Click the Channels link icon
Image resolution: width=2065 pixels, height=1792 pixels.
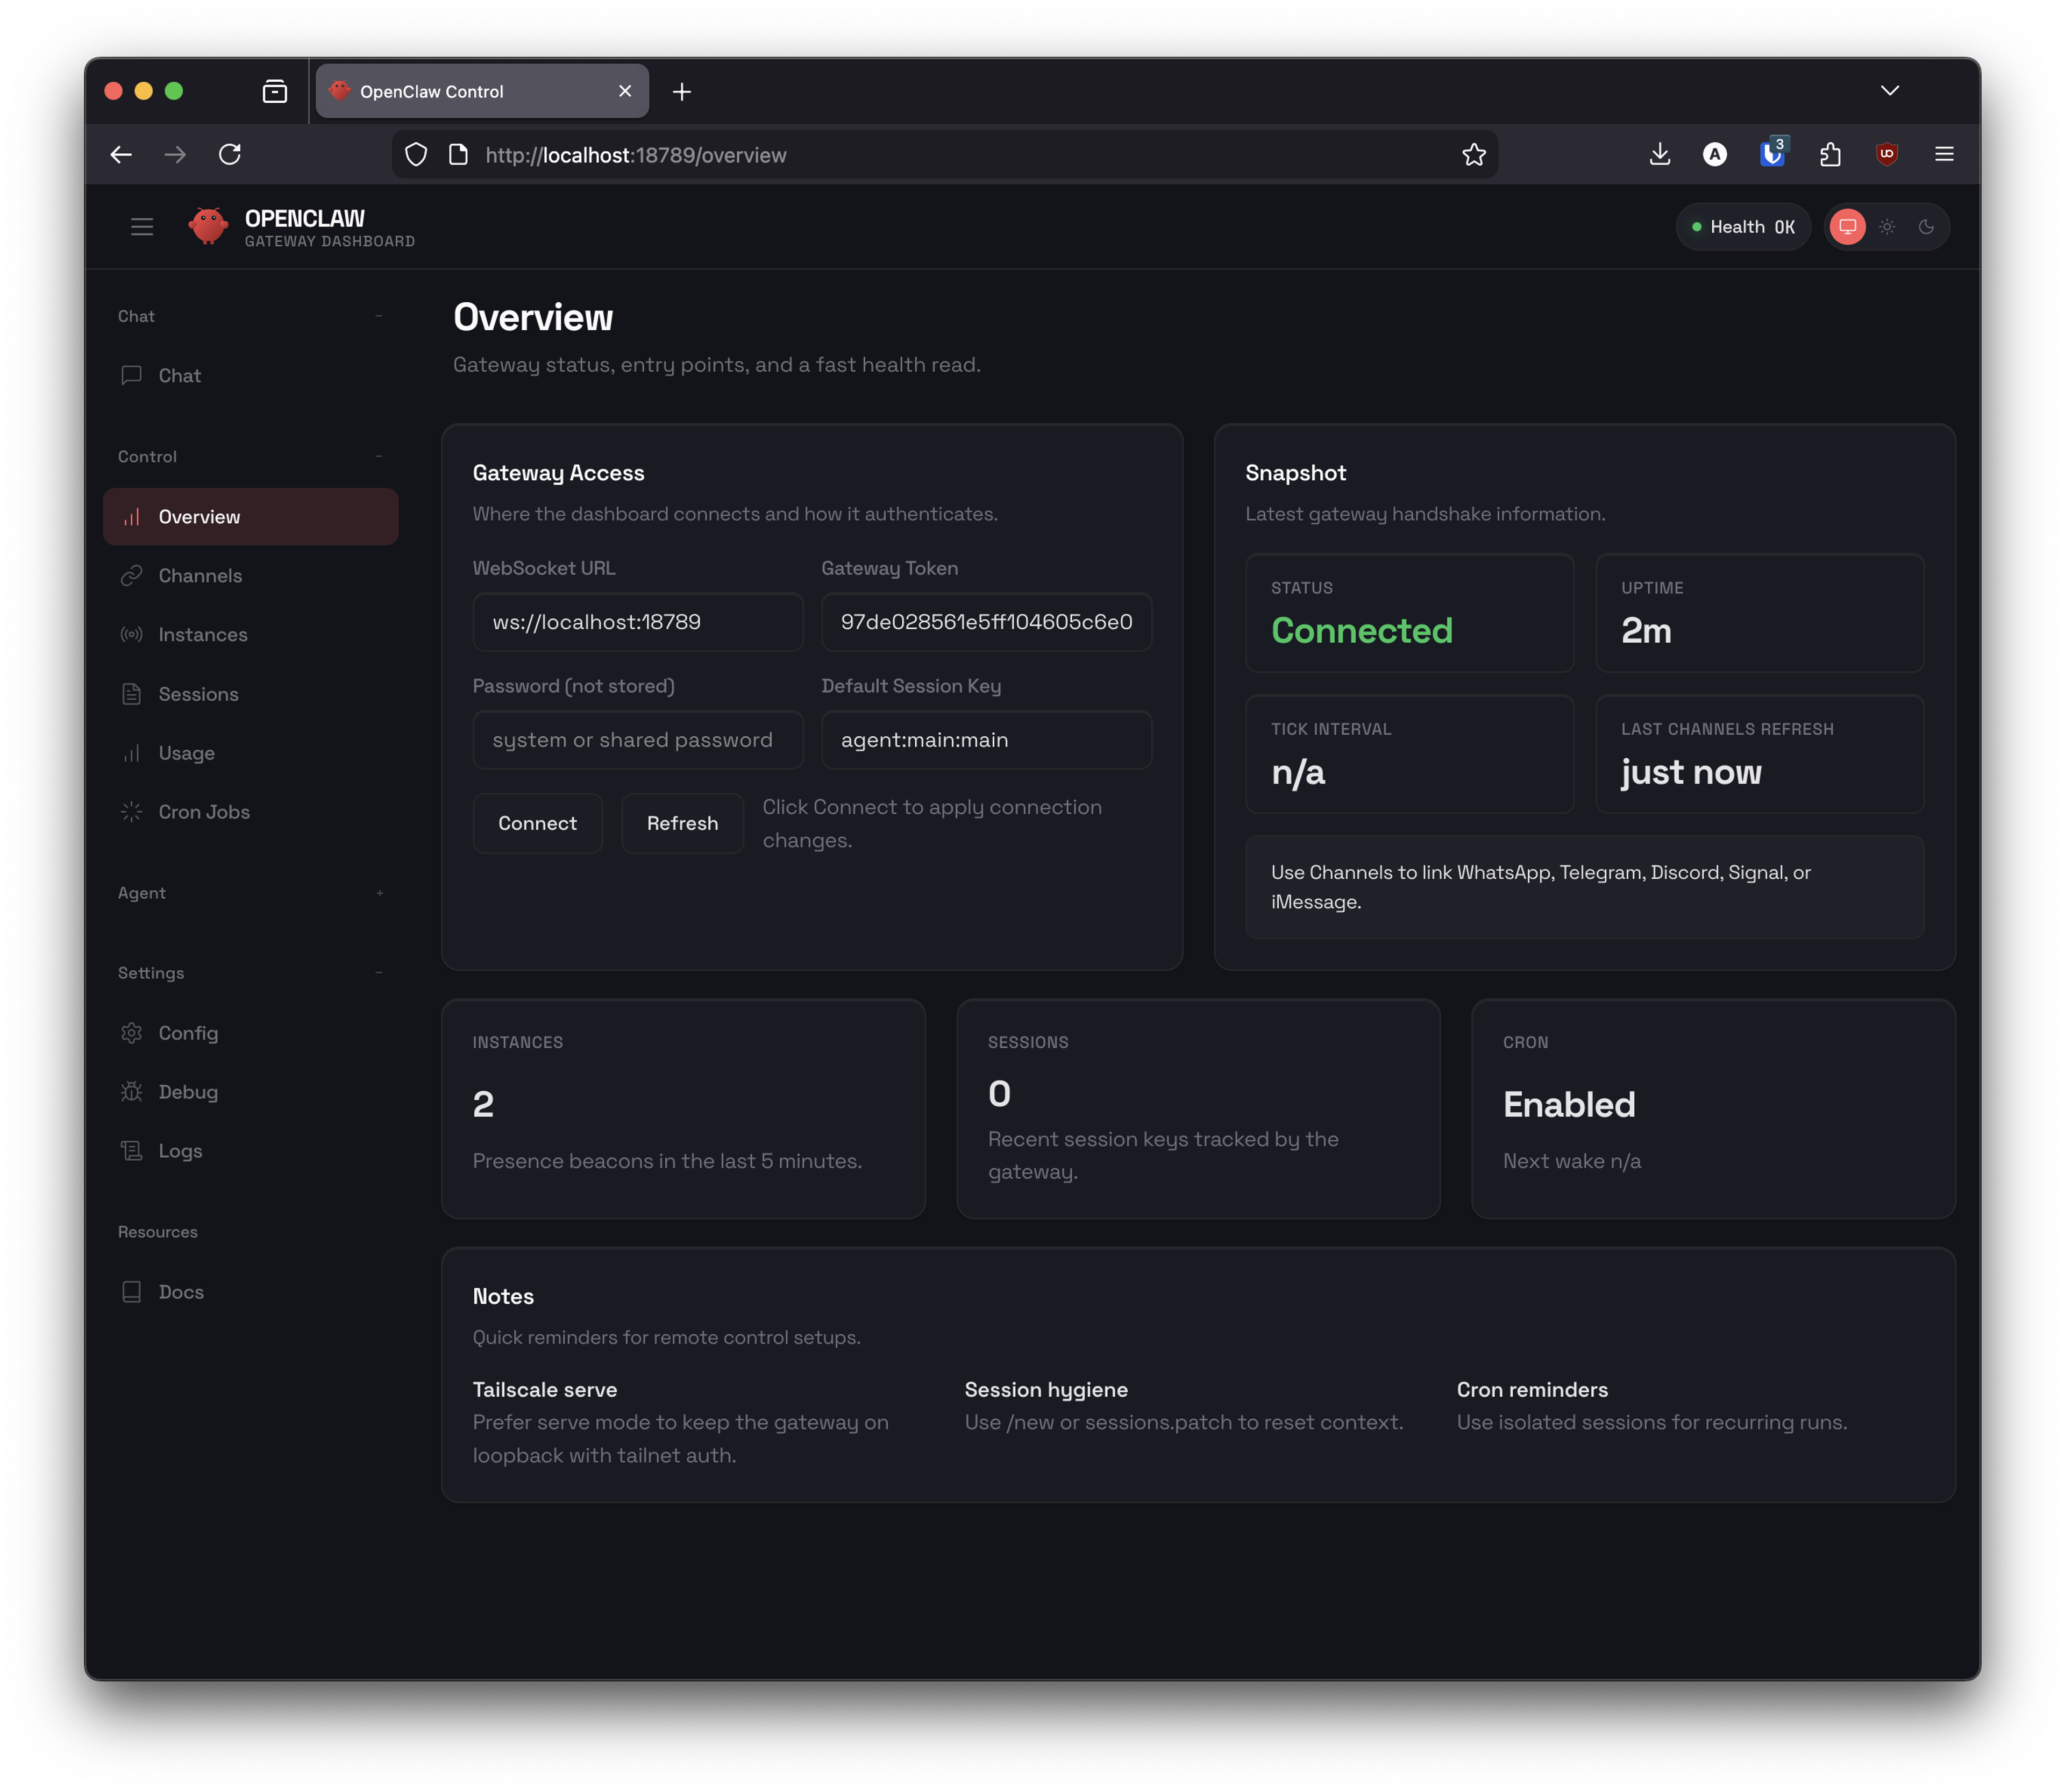point(131,576)
